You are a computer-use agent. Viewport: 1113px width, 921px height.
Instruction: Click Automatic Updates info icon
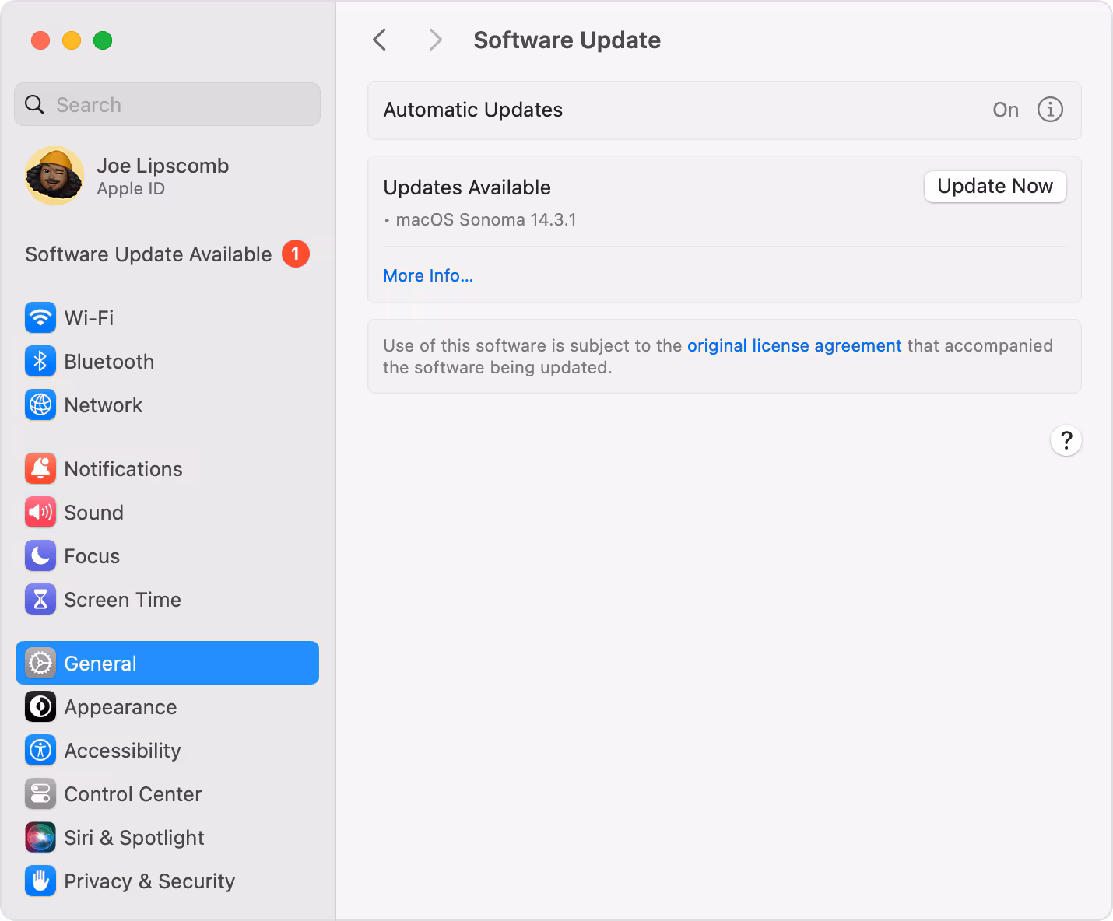pyautogui.click(x=1050, y=110)
